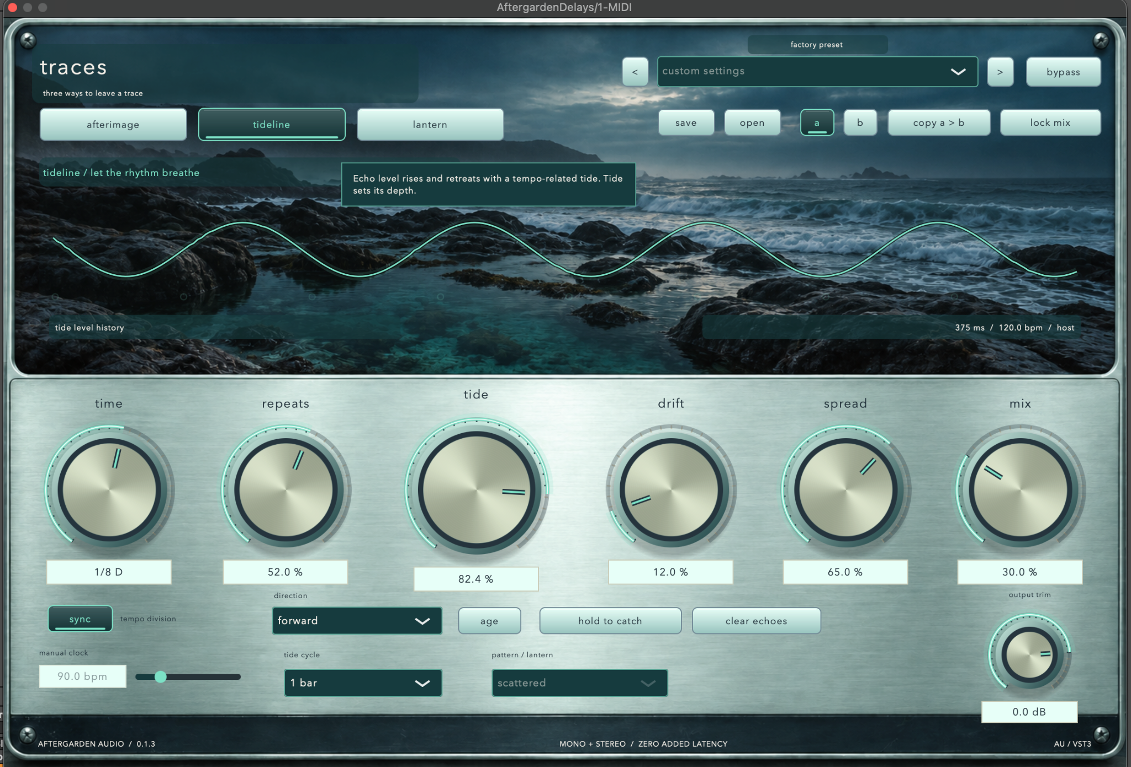This screenshot has height=767, width=1131.
Task: Save the current preset
Action: [x=686, y=122]
